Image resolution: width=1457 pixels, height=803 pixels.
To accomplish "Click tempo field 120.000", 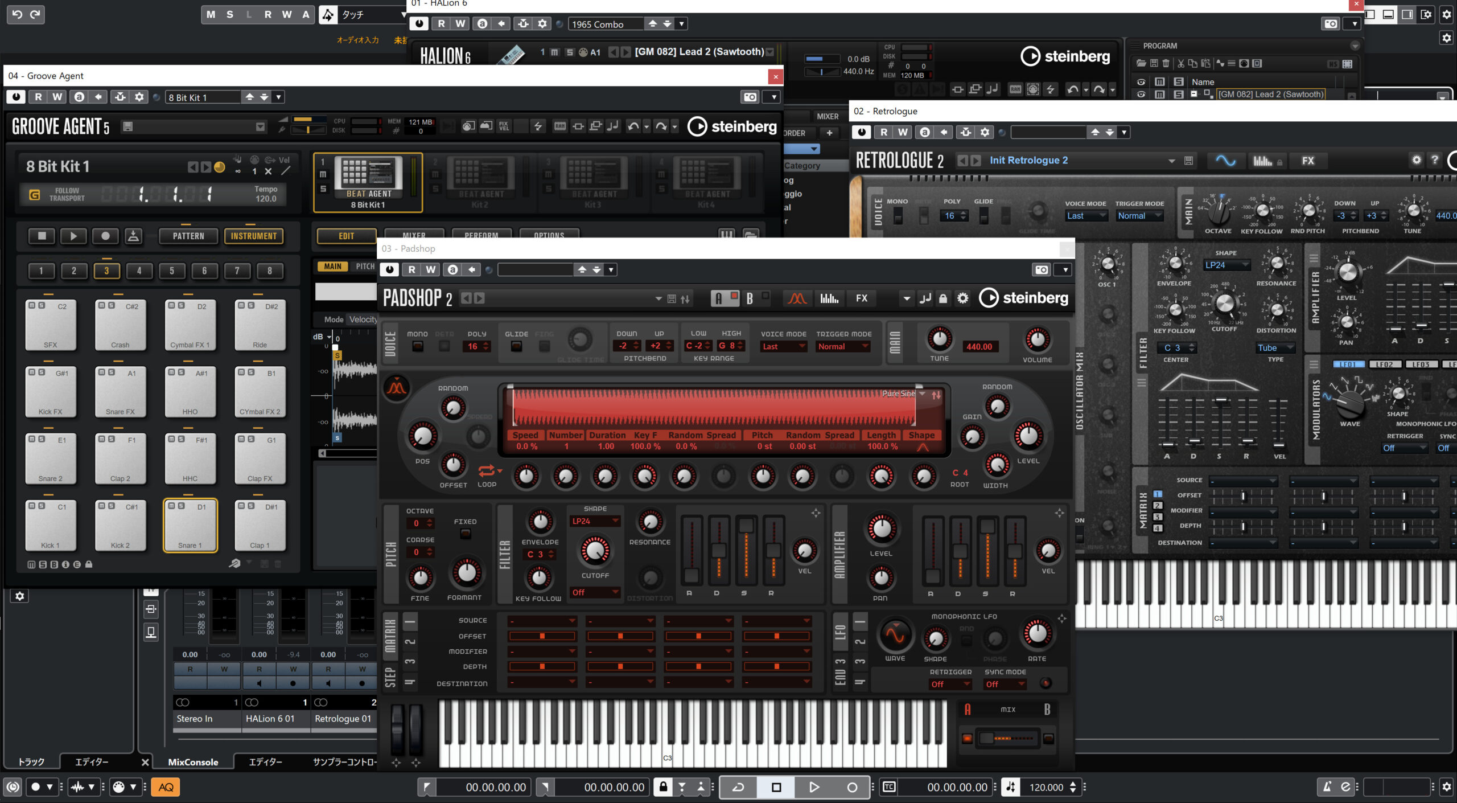I will [x=1046, y=787].
